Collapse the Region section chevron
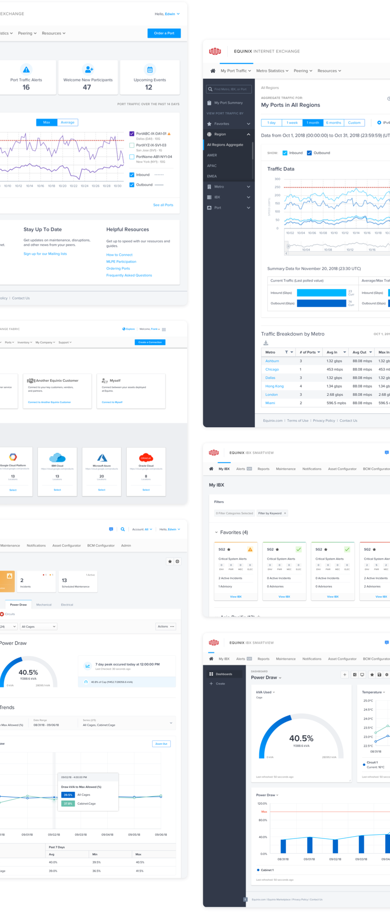Screen dimensions: 390x912 pyautogui.click(x=249, y=134)
